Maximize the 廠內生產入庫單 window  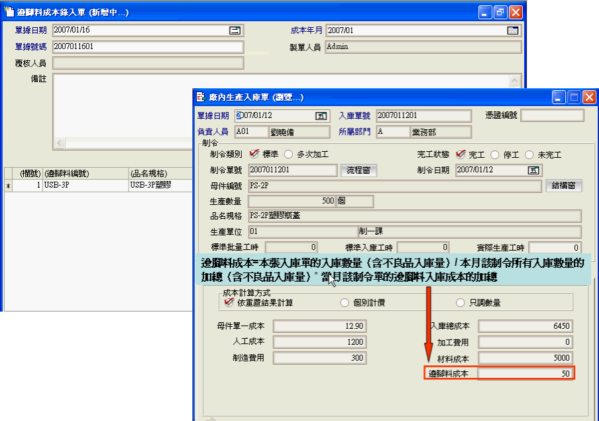pyautogui.click(x=574, y=97)
